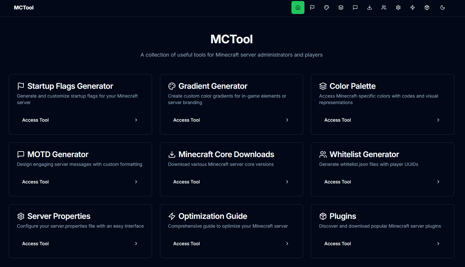Click palette icon beside Gradient Generator title

coord(172,86)
